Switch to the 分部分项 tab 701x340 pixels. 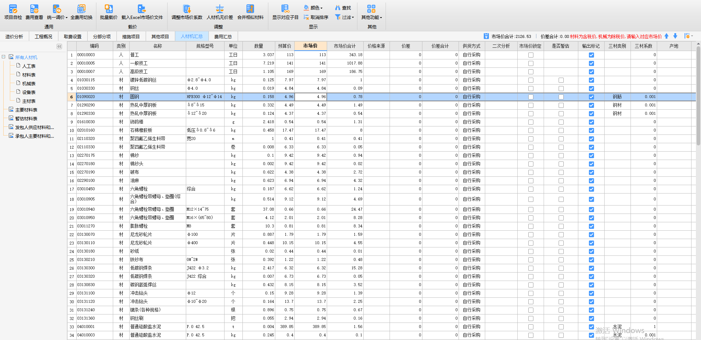[x=102, y=36]
